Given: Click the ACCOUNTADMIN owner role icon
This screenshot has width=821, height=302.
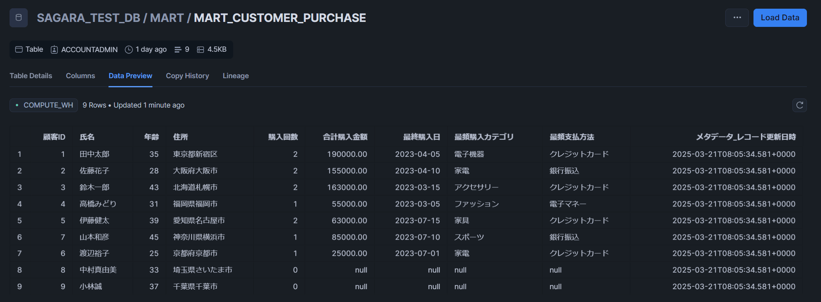Looking at the screenshot, I should coord(54,50).
